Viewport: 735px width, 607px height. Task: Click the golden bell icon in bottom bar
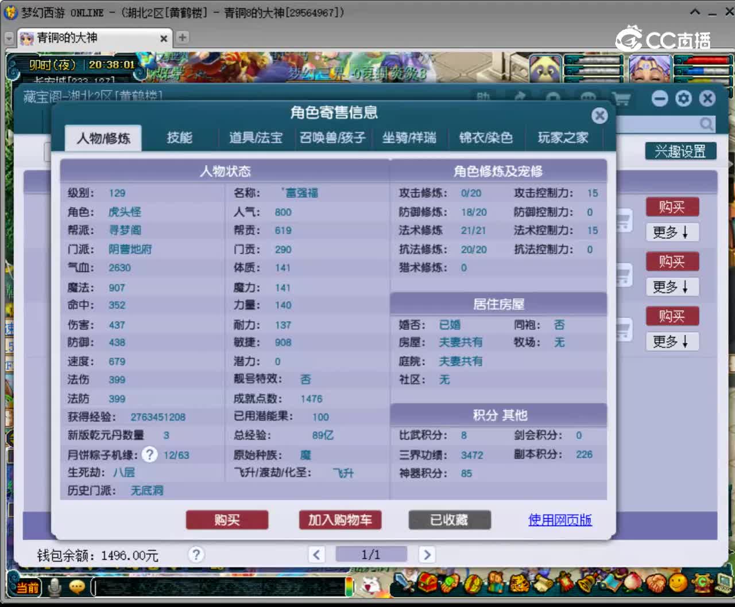coord(588,583)
